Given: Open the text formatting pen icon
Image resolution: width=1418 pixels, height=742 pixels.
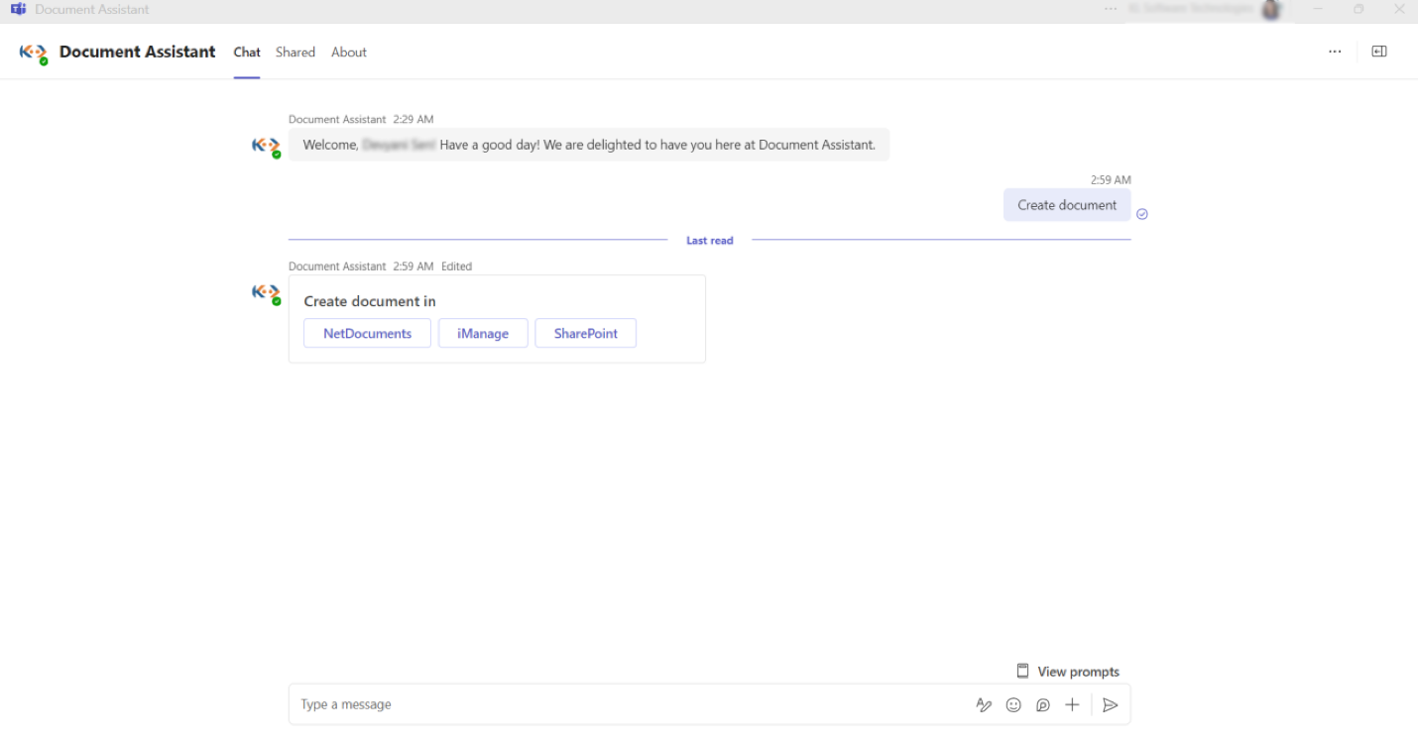Looking at the screenshot, I should [984, 705].
